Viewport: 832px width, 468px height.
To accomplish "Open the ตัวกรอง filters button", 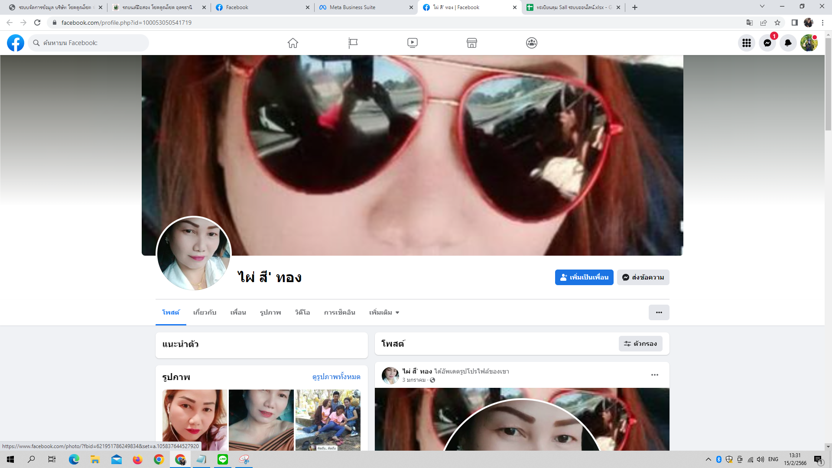I will (x=640, y=344).
